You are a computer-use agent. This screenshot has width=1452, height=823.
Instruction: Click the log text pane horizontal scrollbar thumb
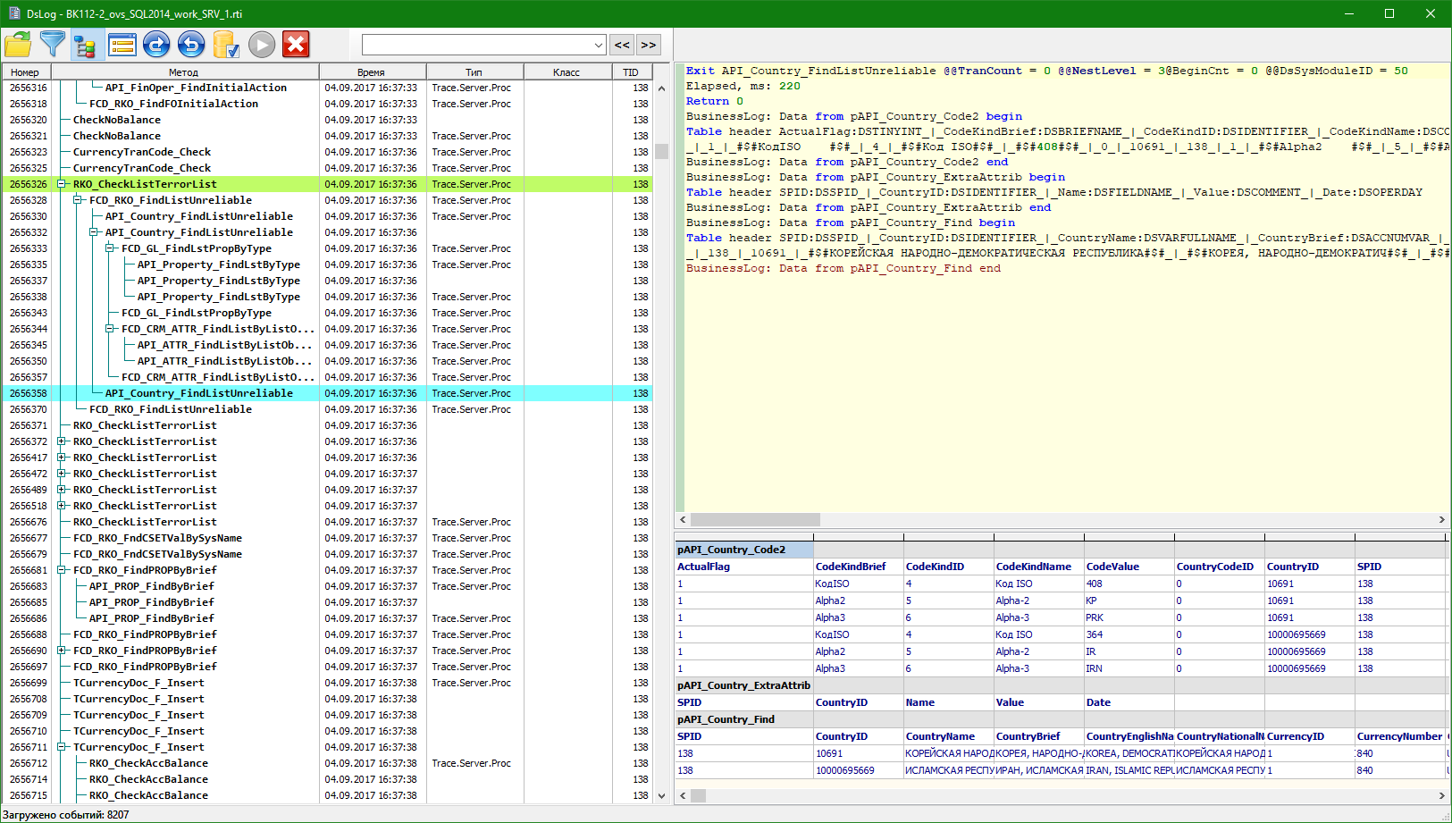pos(755,519)
